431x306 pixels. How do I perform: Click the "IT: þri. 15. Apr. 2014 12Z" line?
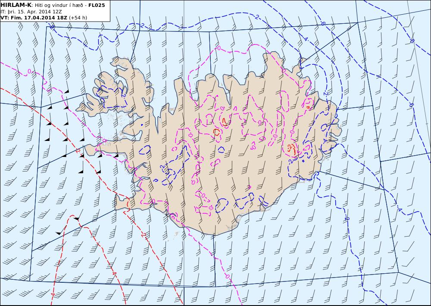31,12
